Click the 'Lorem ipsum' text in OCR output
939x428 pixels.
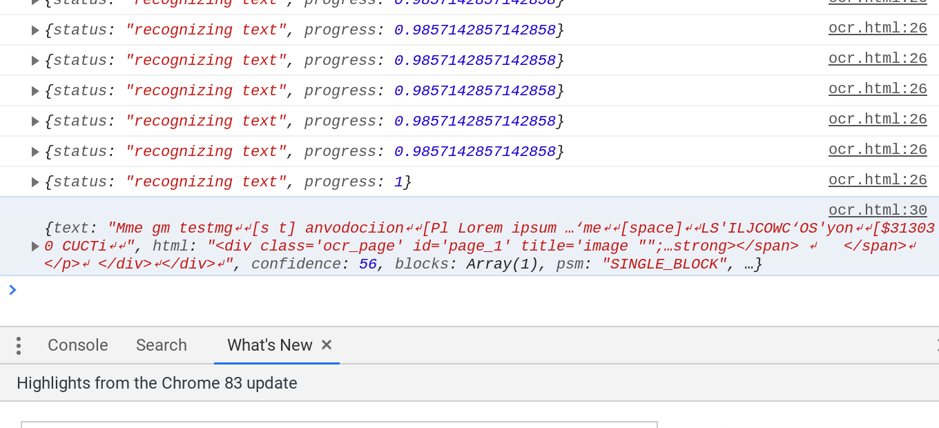(x=507, y=228)
